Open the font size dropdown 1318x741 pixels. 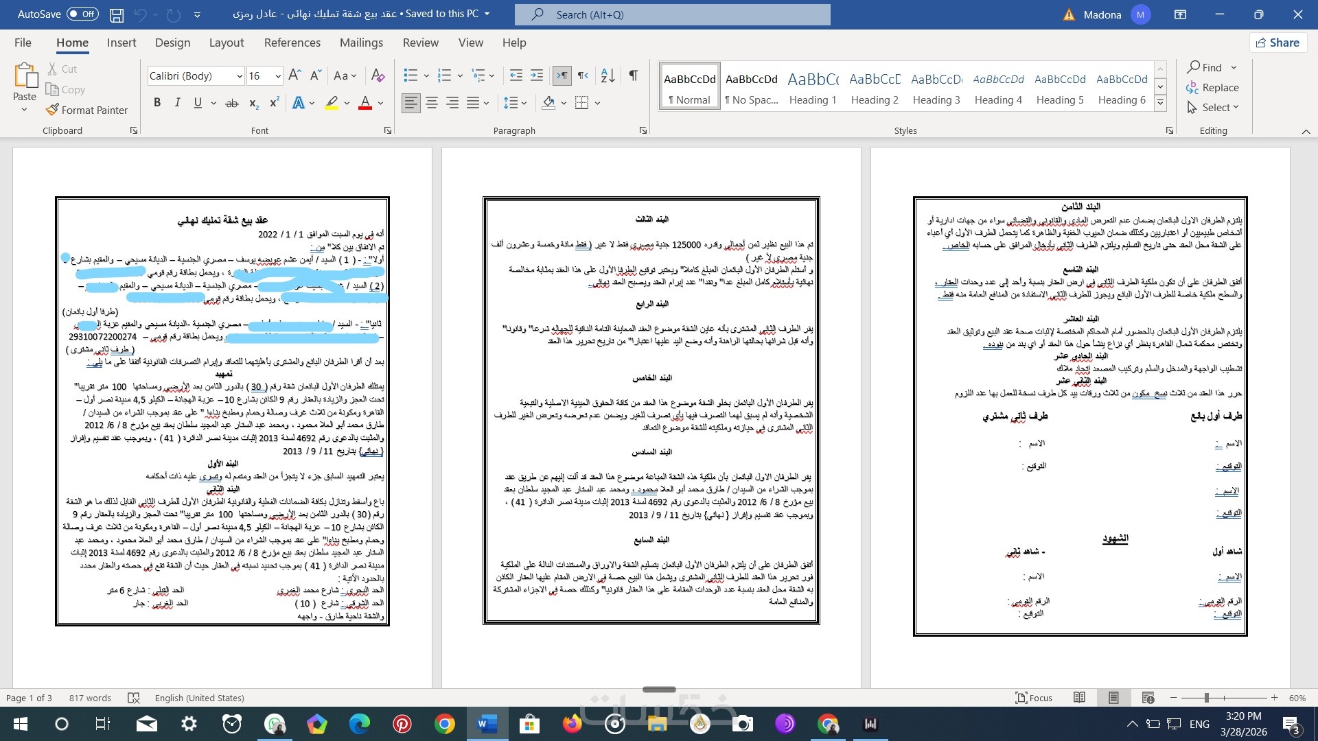click(278, 76)
